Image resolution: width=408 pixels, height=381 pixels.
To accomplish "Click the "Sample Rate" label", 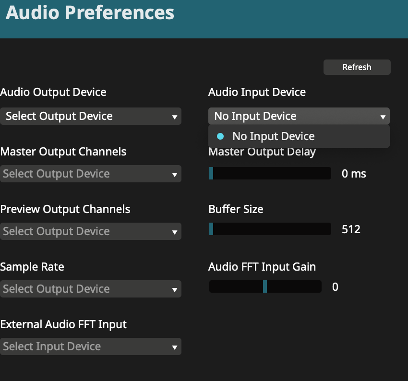I will click(x=32, y=267).
